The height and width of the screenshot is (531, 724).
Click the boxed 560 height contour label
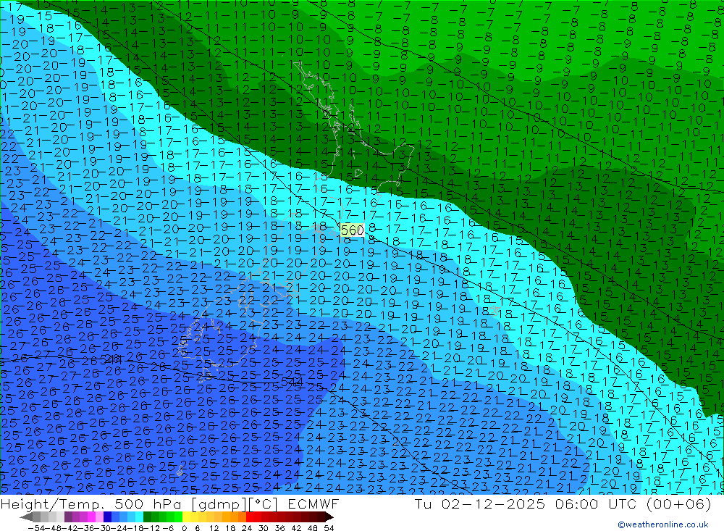[x=351, y=230]
